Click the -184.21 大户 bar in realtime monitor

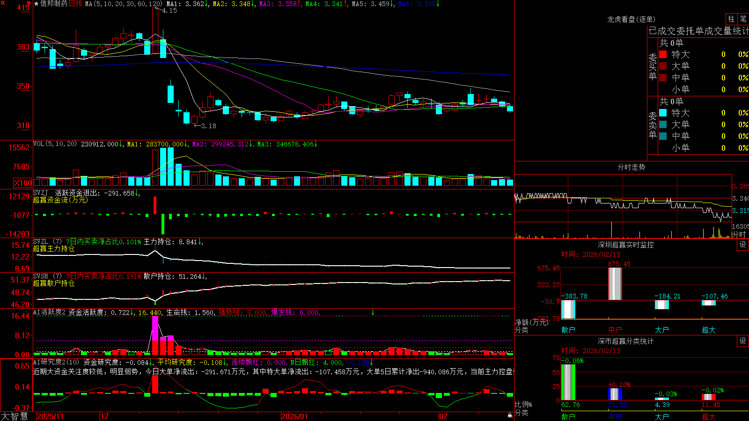coord(661,305)
